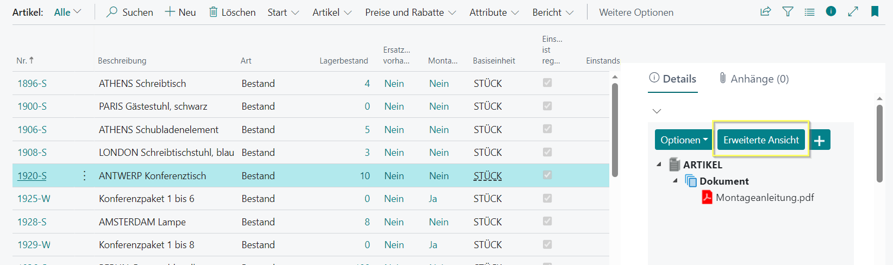Click the plus button next to Erweiterte Ansicht
This screenshot has width=893, height=265.
tap(820, 140)
